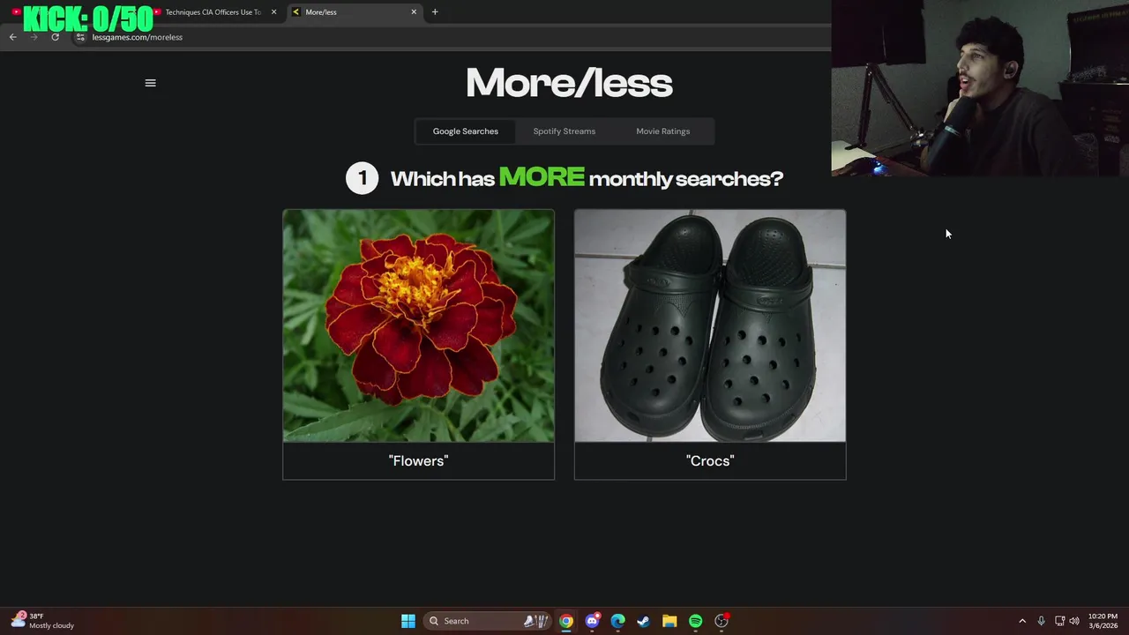Choose the Crocs image as answer
Screen dimensions: 1129x635
pos(709,325)
